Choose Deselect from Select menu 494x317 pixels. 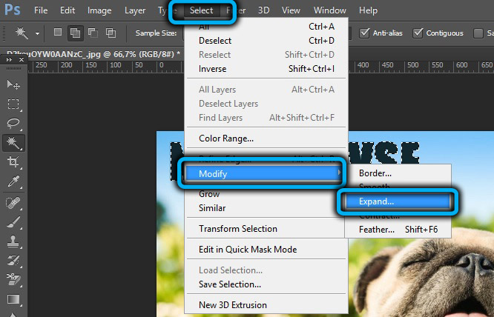click(266, 41)
